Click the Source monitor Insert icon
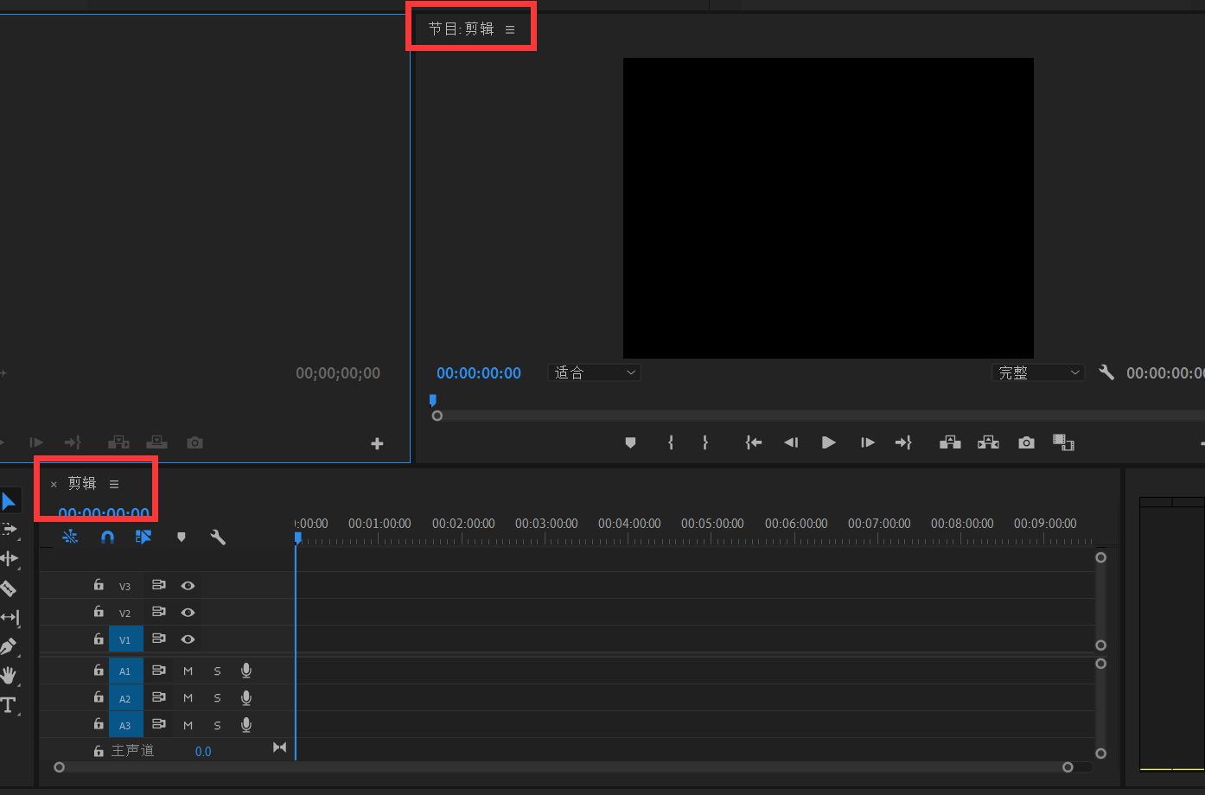1205x795 pixels. coord(118,442)
